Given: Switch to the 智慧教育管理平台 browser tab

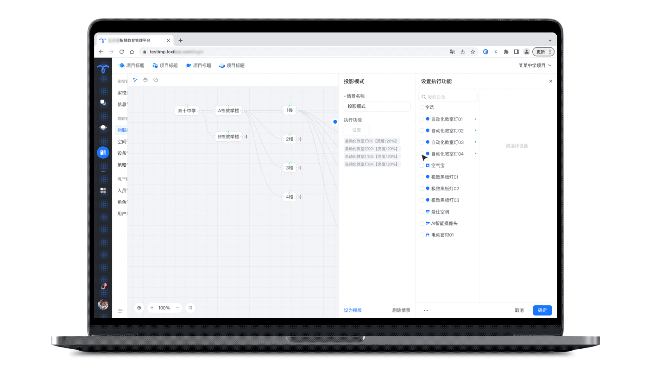Looking at the screenshot, I should (x=134, y=41).
